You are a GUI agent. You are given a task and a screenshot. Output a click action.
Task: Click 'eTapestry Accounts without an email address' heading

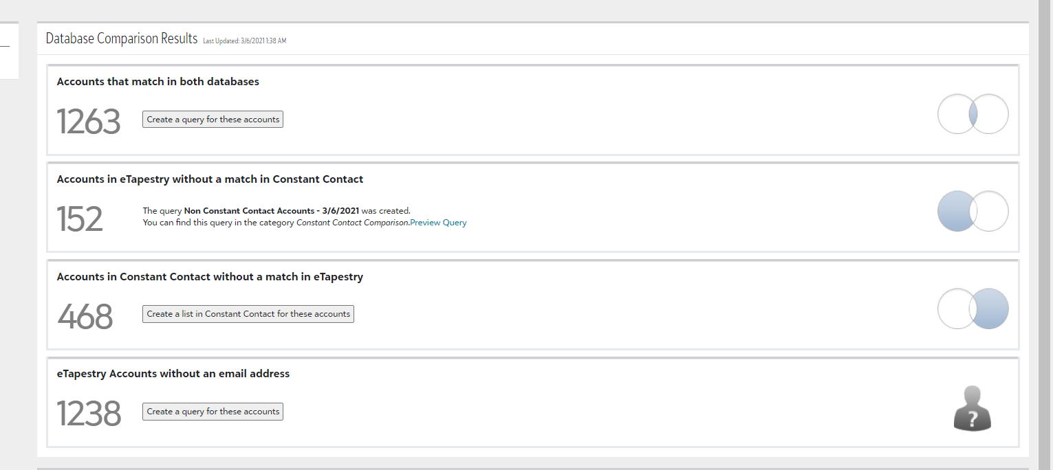point(173,374)
